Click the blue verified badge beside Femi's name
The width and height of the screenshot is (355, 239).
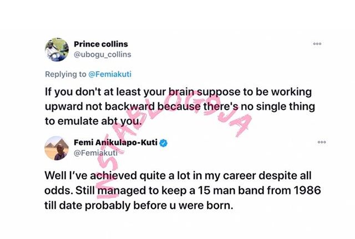coord(164,143)
